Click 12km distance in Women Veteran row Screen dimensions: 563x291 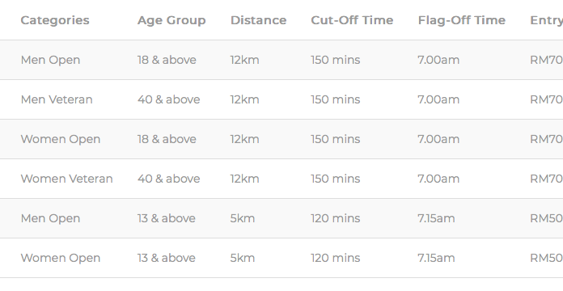click(x=244, y=179)
